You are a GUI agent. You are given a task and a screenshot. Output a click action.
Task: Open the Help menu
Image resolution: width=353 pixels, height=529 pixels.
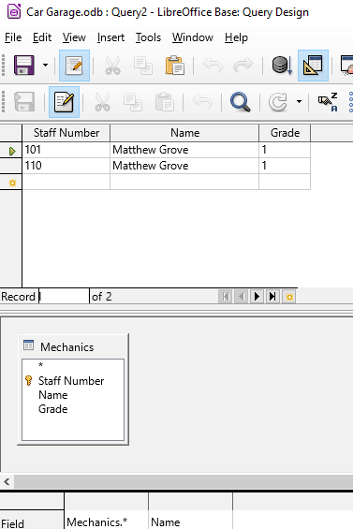click(236, 37)
